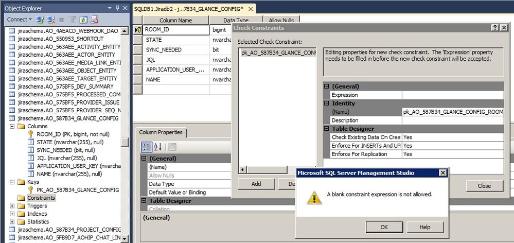Open the Object Explorer window position dropdown arrow
Screen dimensions: 514x243
click(x=110, y=8)
